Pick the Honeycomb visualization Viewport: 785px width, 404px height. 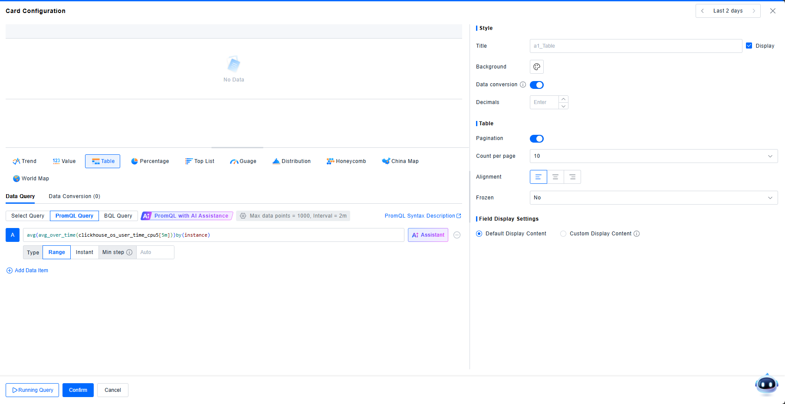(346, 161)
